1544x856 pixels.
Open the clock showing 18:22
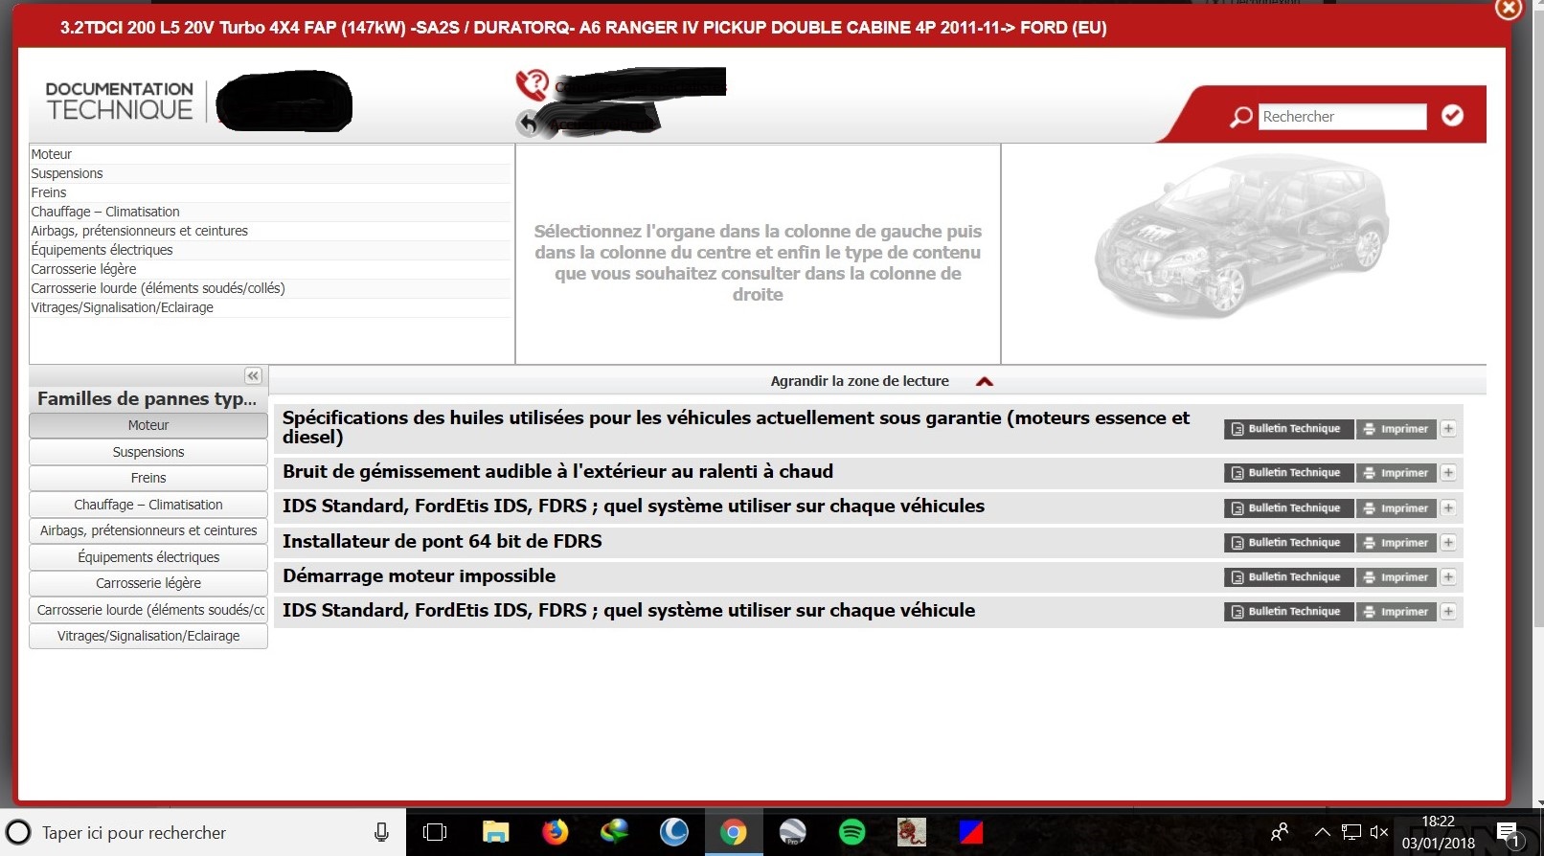click(1439, 832)
